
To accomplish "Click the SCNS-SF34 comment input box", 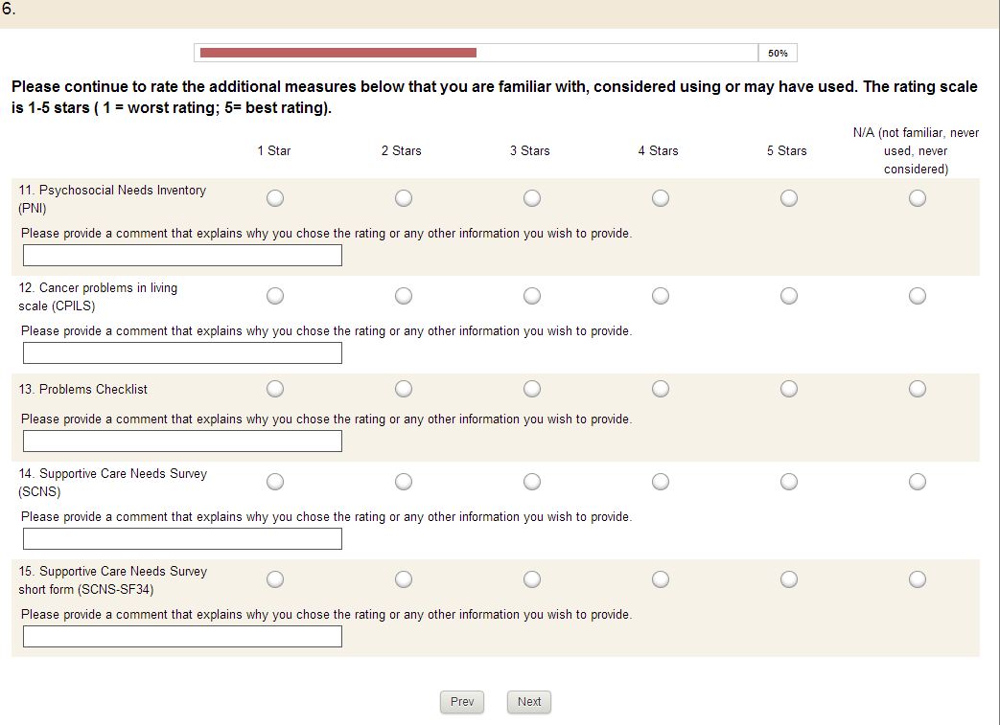I will point(182,637).
